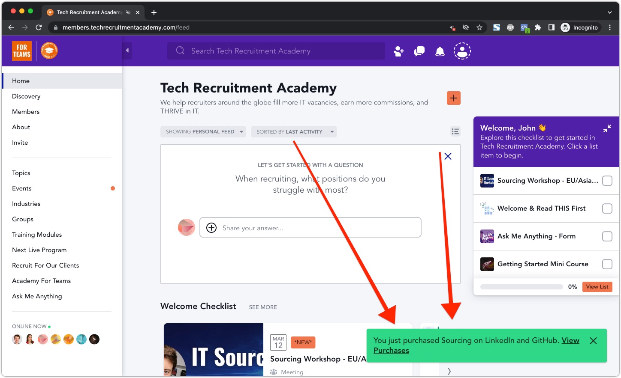The height and width of the screenshot is (378, 621).
Task: Click the plus icon in answer box
Action: point(211,228)
